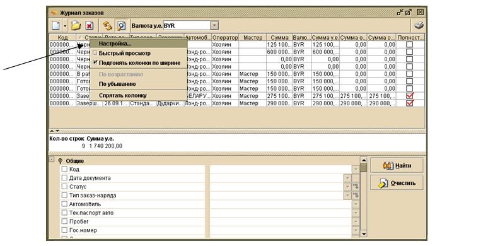Enable the Автомобиль filter checkbox

coord(64,204)
